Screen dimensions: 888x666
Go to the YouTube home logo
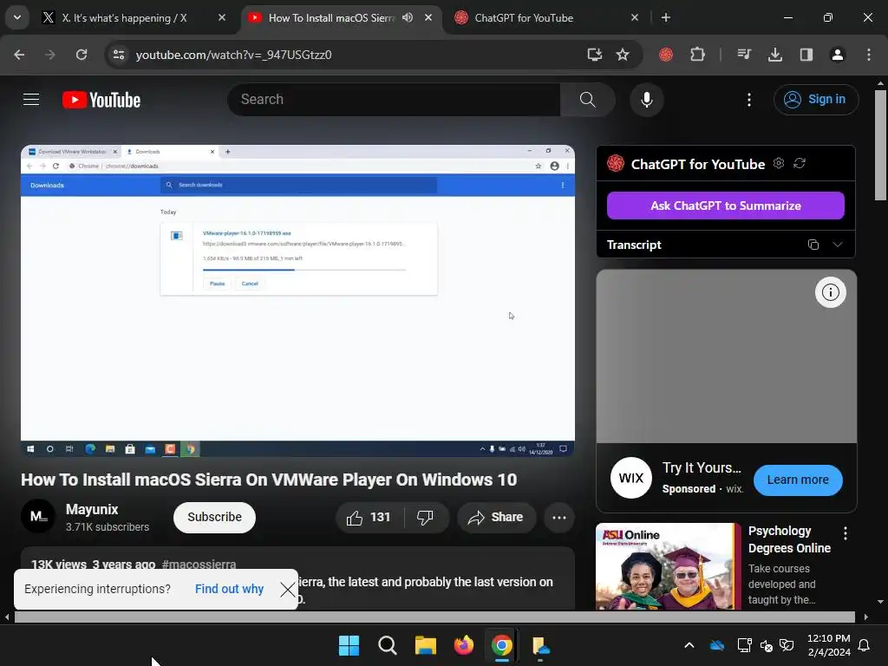coord(101,100)
